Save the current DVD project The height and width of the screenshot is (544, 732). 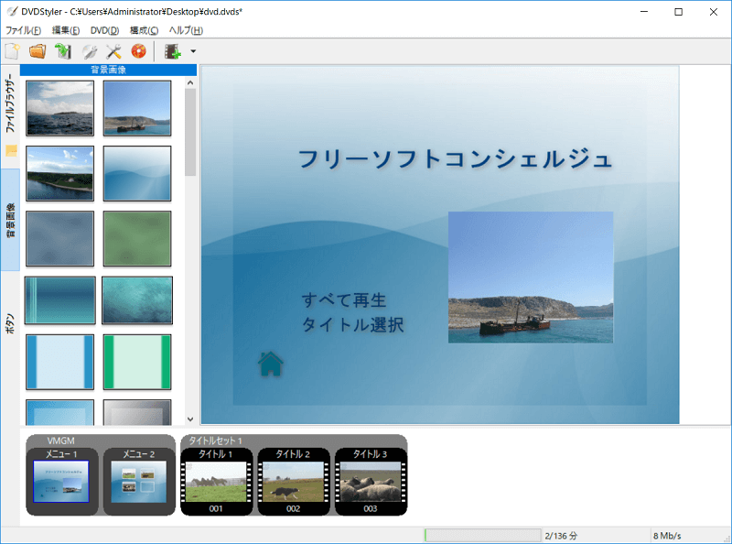61,51
